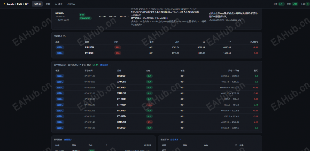Click the 结果 column header under 最近下单

242,145
